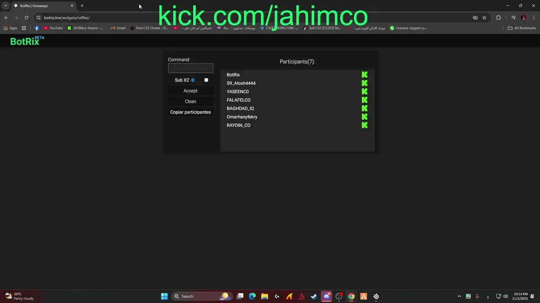The height and width of the screenshot is (303, 540).
Task: Open Steam from the taskbar
Action: click(x=314, y=296)
